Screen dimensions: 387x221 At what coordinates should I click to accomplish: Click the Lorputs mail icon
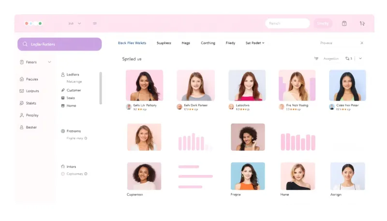coord(22,91)
